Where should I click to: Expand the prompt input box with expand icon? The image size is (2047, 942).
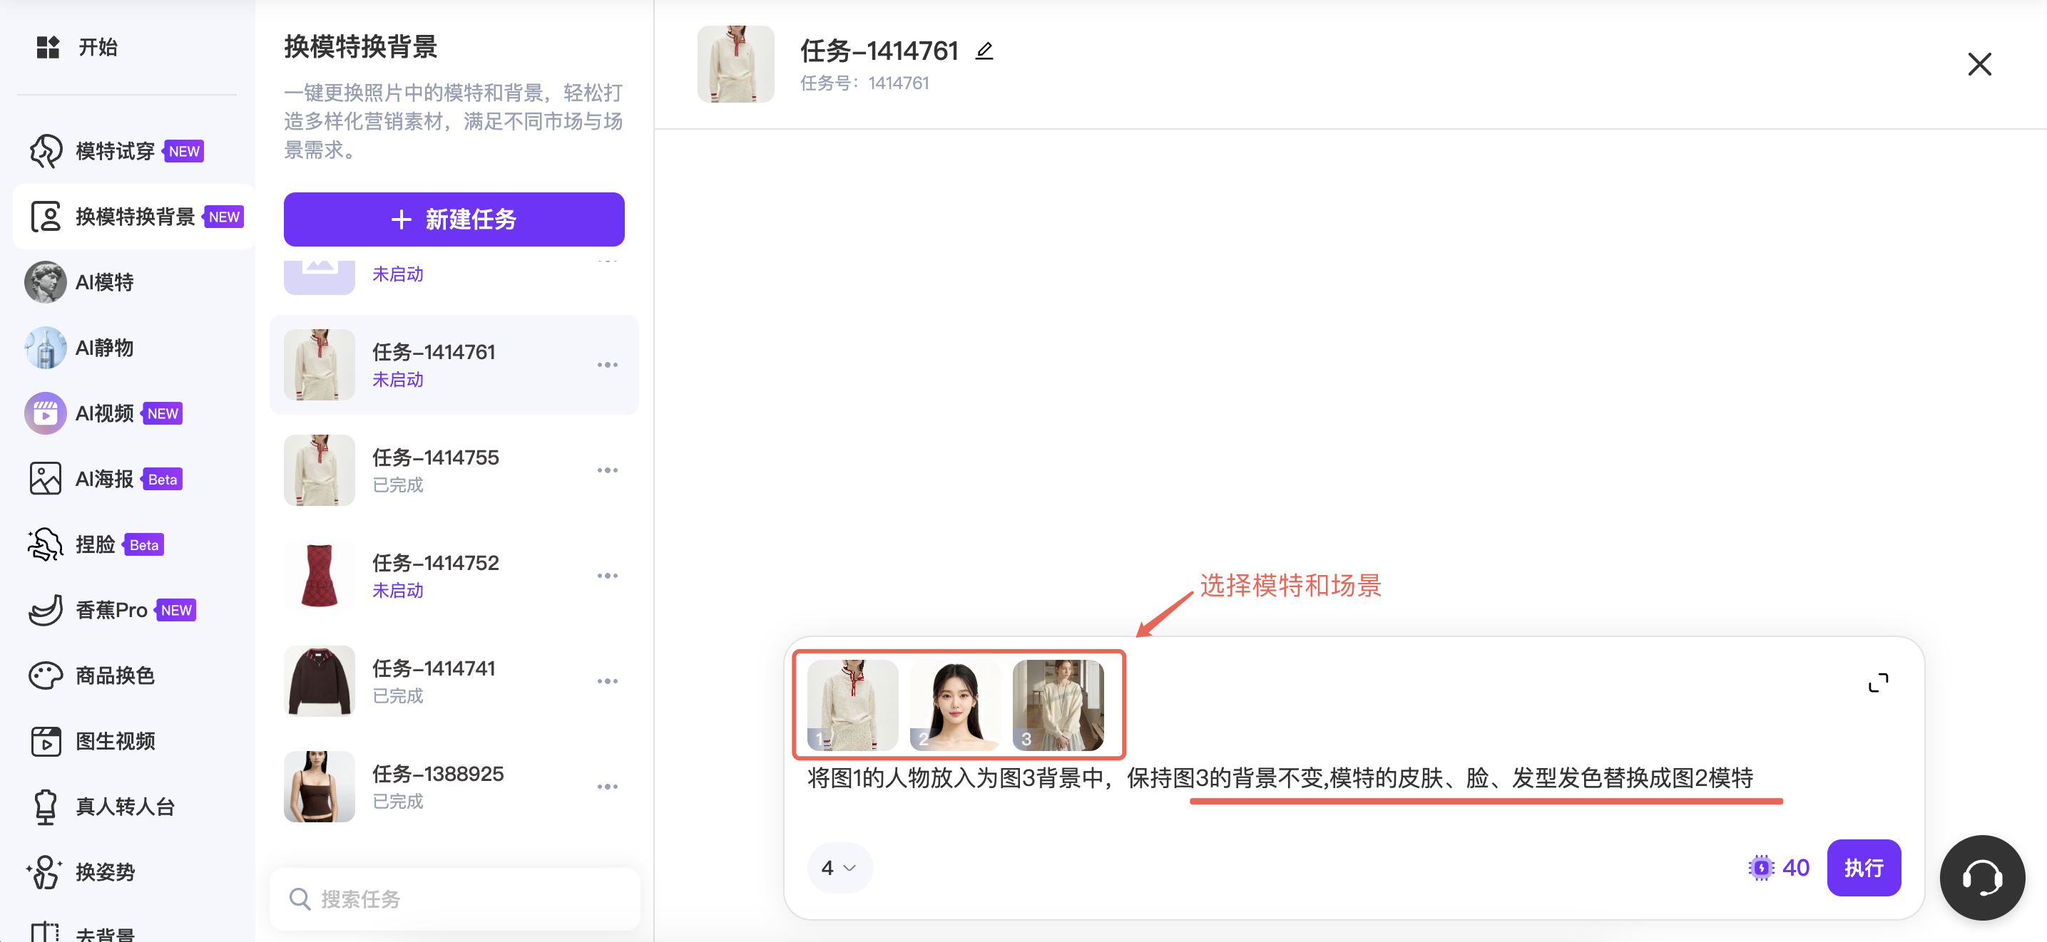[1877, 683]
